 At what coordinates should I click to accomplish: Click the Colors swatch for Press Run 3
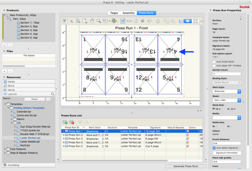click(x=188, y=139)
